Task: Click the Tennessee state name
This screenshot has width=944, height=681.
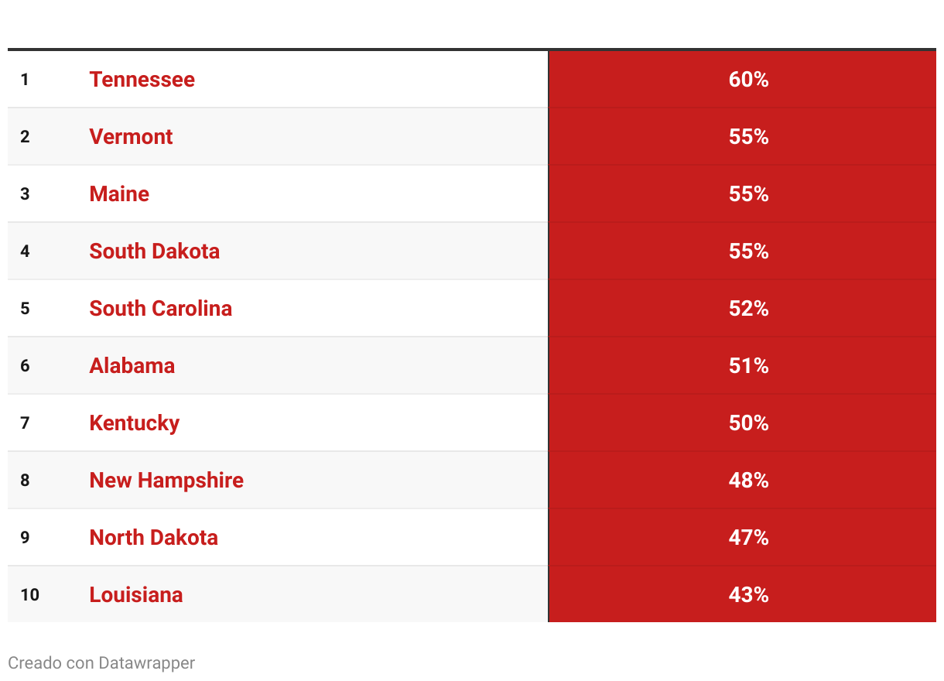Action: click(142, 80)
